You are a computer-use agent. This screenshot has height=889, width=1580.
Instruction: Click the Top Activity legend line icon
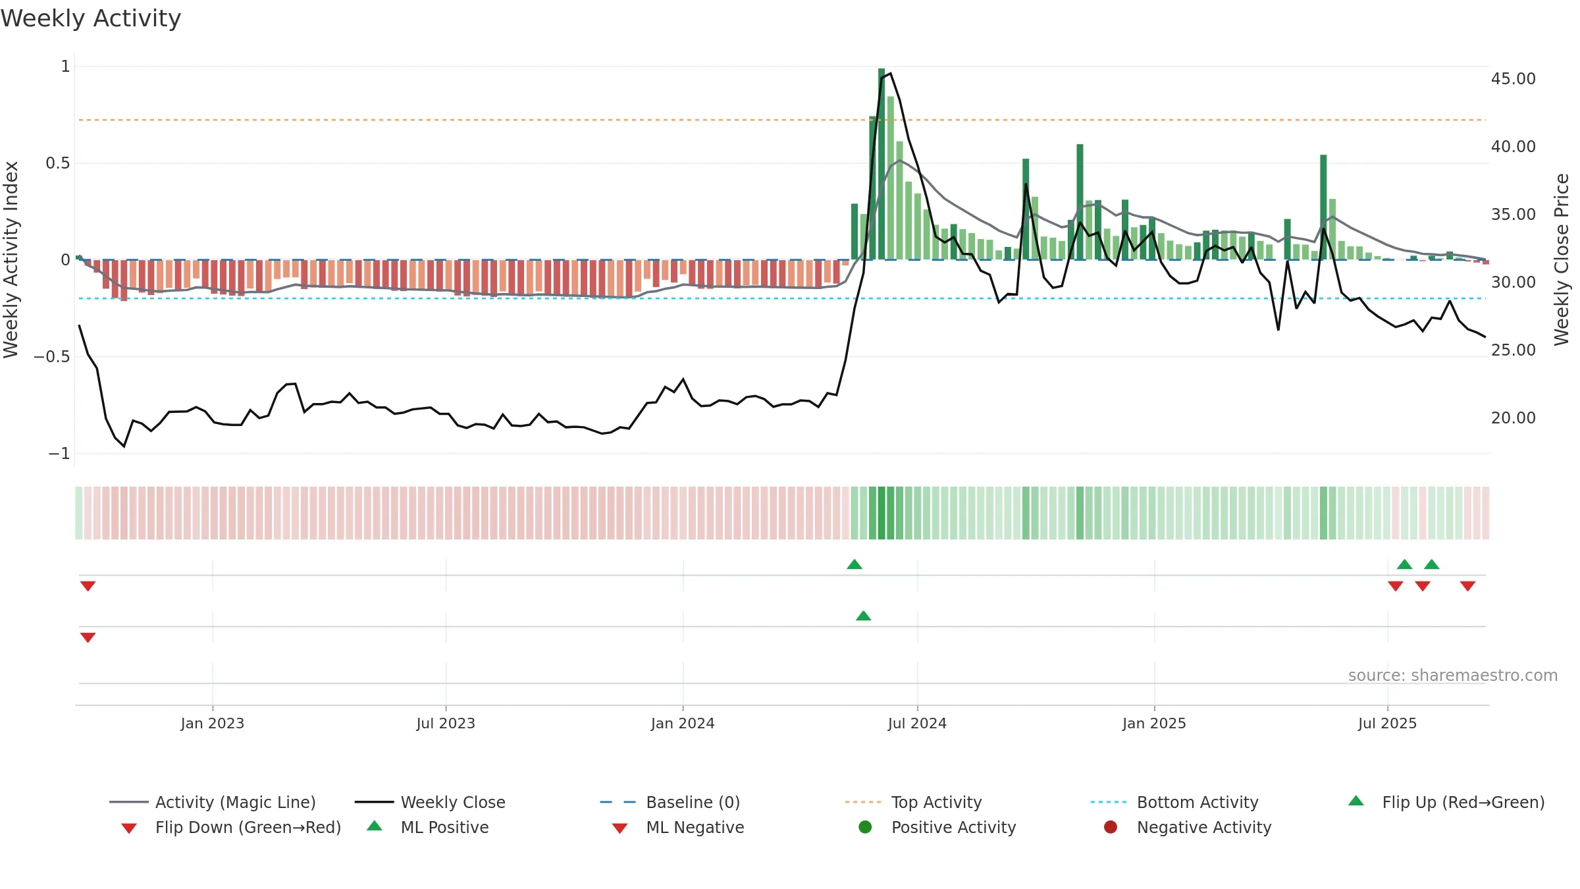(862, 802)
